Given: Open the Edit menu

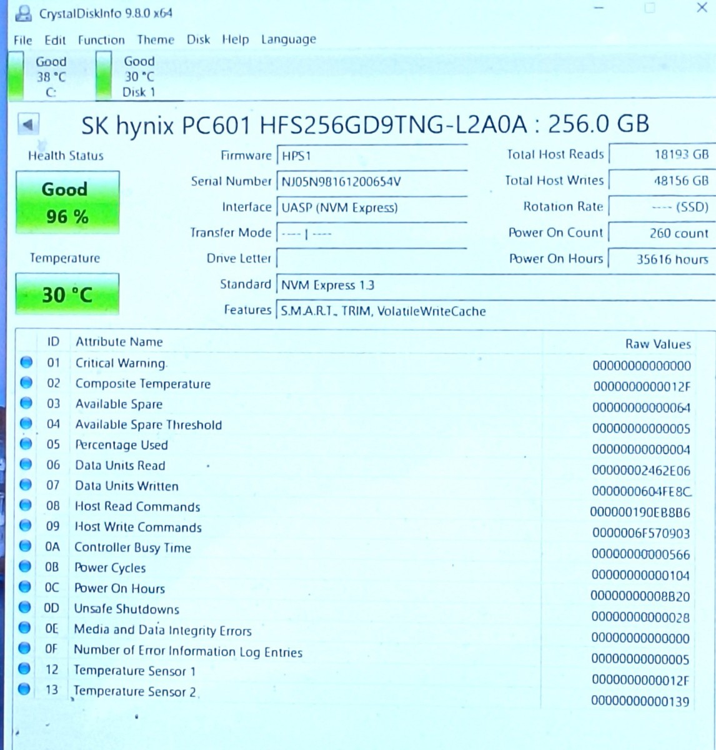Looking at the screenshot, I should 55,40.
